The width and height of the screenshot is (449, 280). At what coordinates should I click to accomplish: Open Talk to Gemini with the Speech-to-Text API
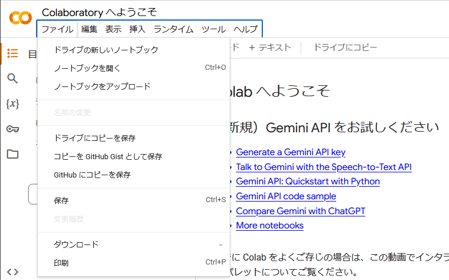(x=324, y=167)
